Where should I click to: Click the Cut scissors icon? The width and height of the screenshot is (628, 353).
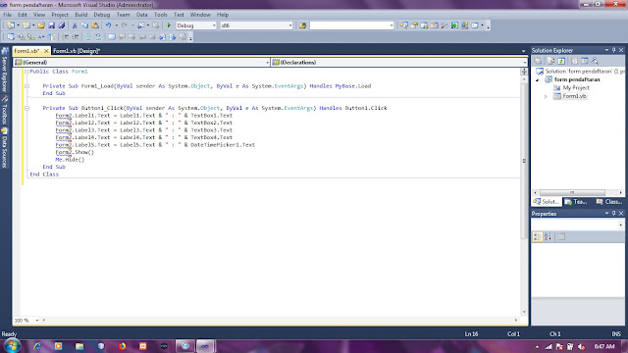[75, 25]
